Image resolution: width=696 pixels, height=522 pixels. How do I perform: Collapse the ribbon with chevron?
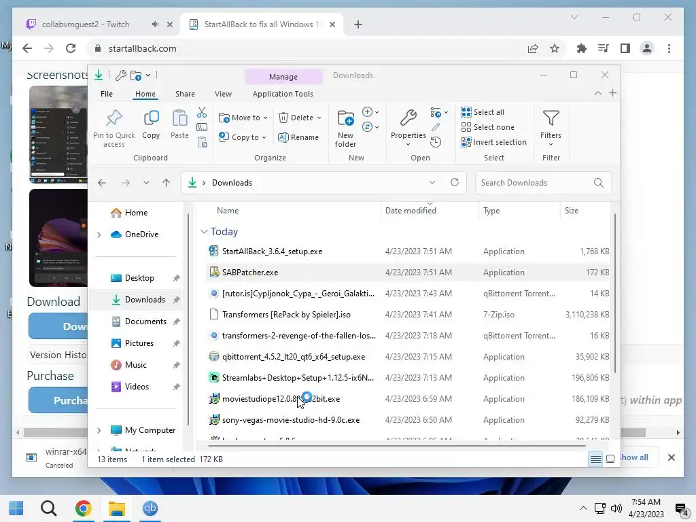click(x=598, y=93)
